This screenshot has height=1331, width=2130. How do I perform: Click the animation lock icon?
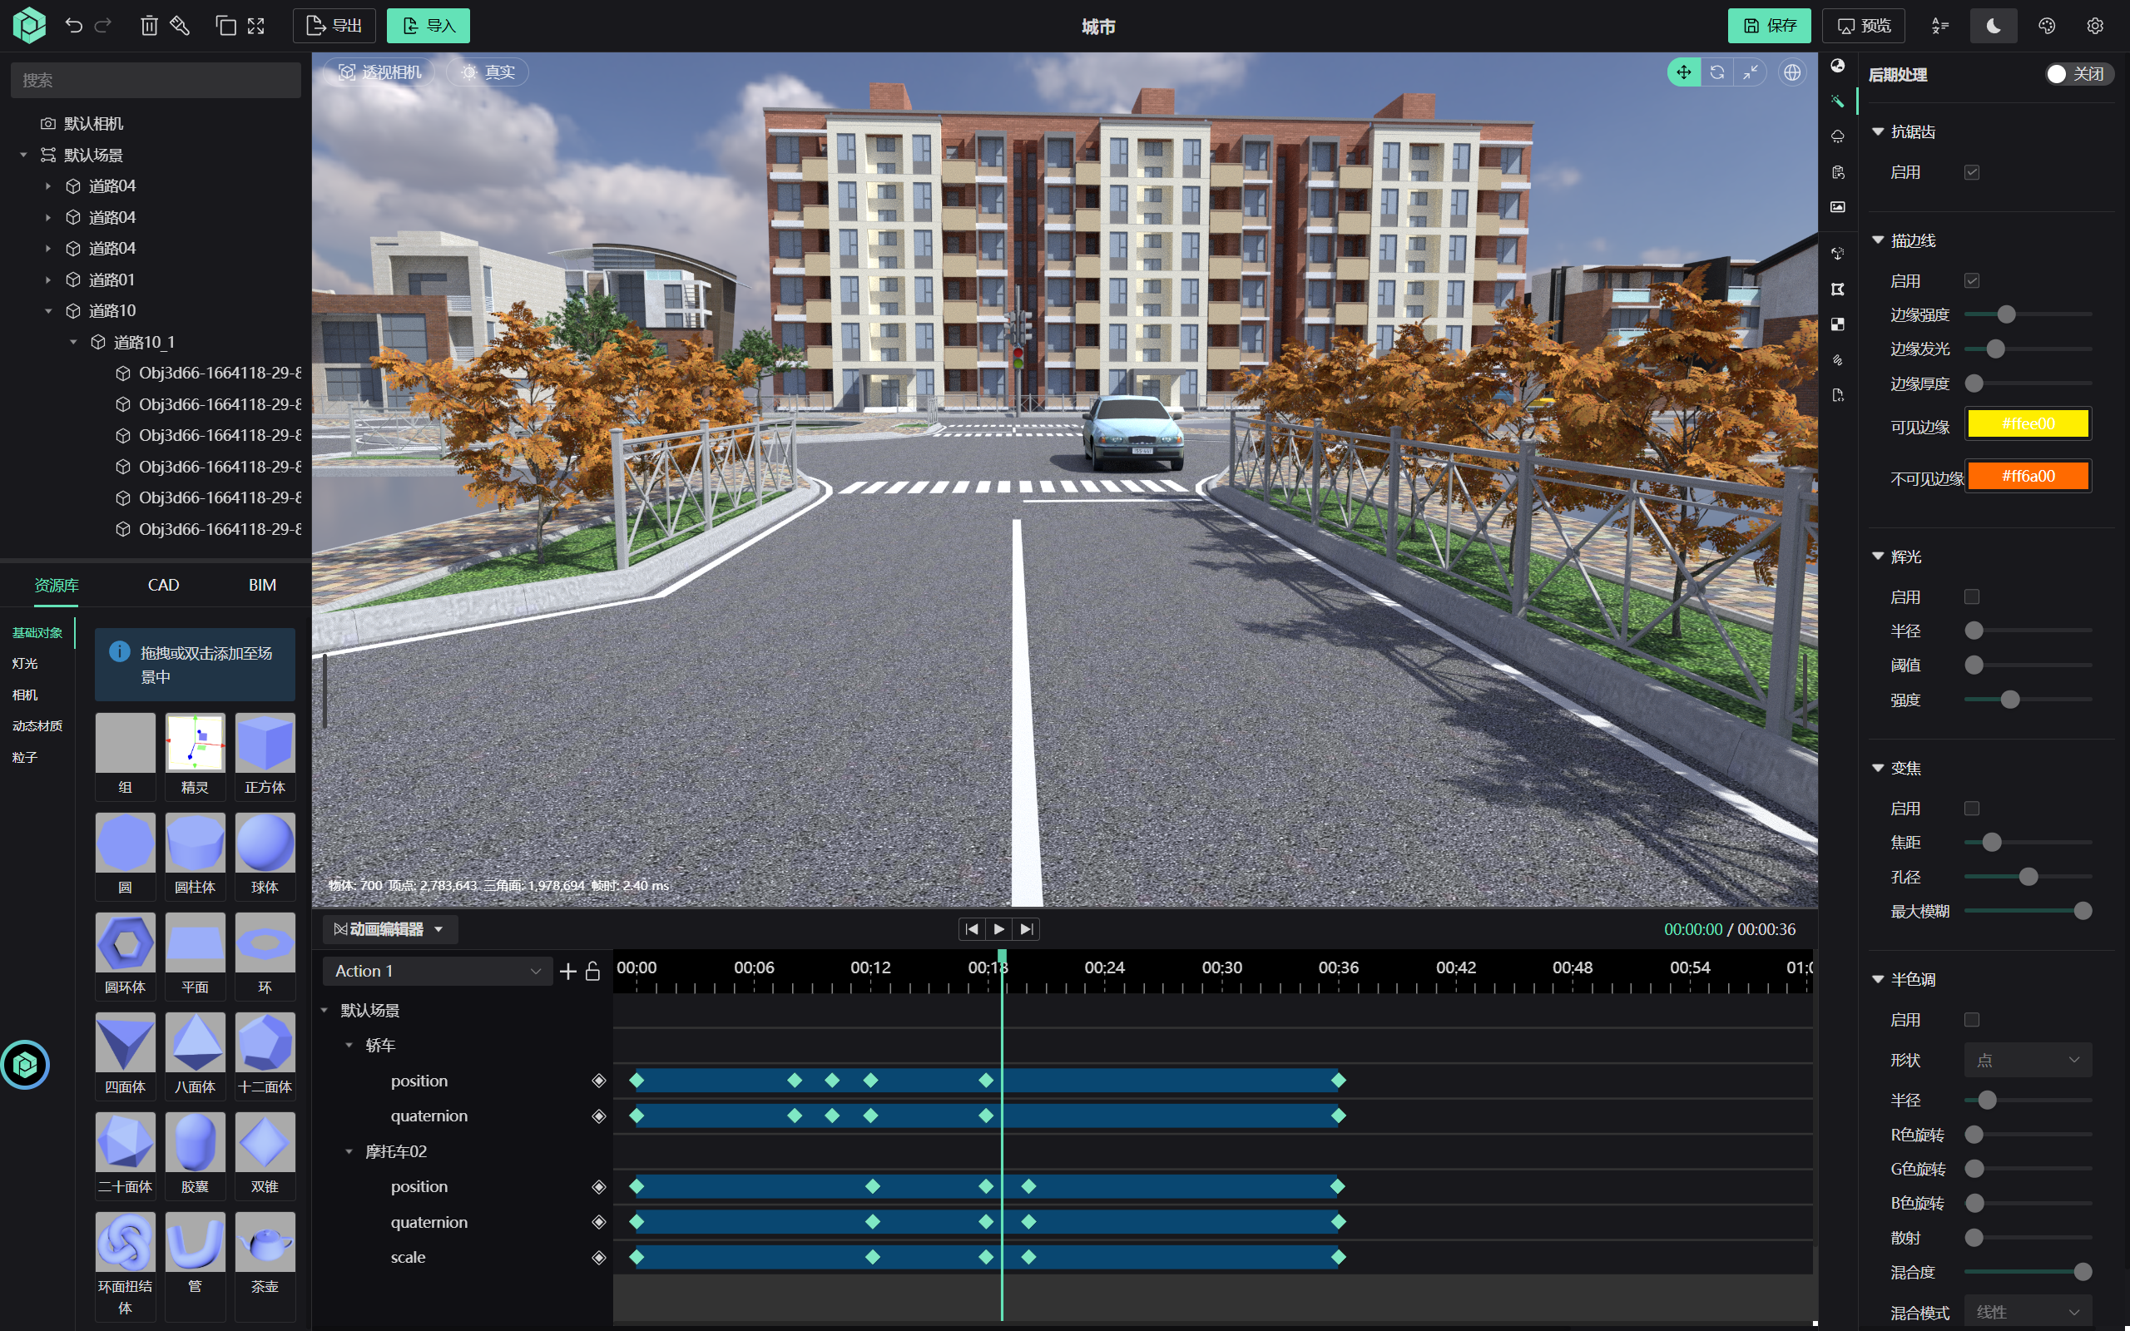coord(592,971)
